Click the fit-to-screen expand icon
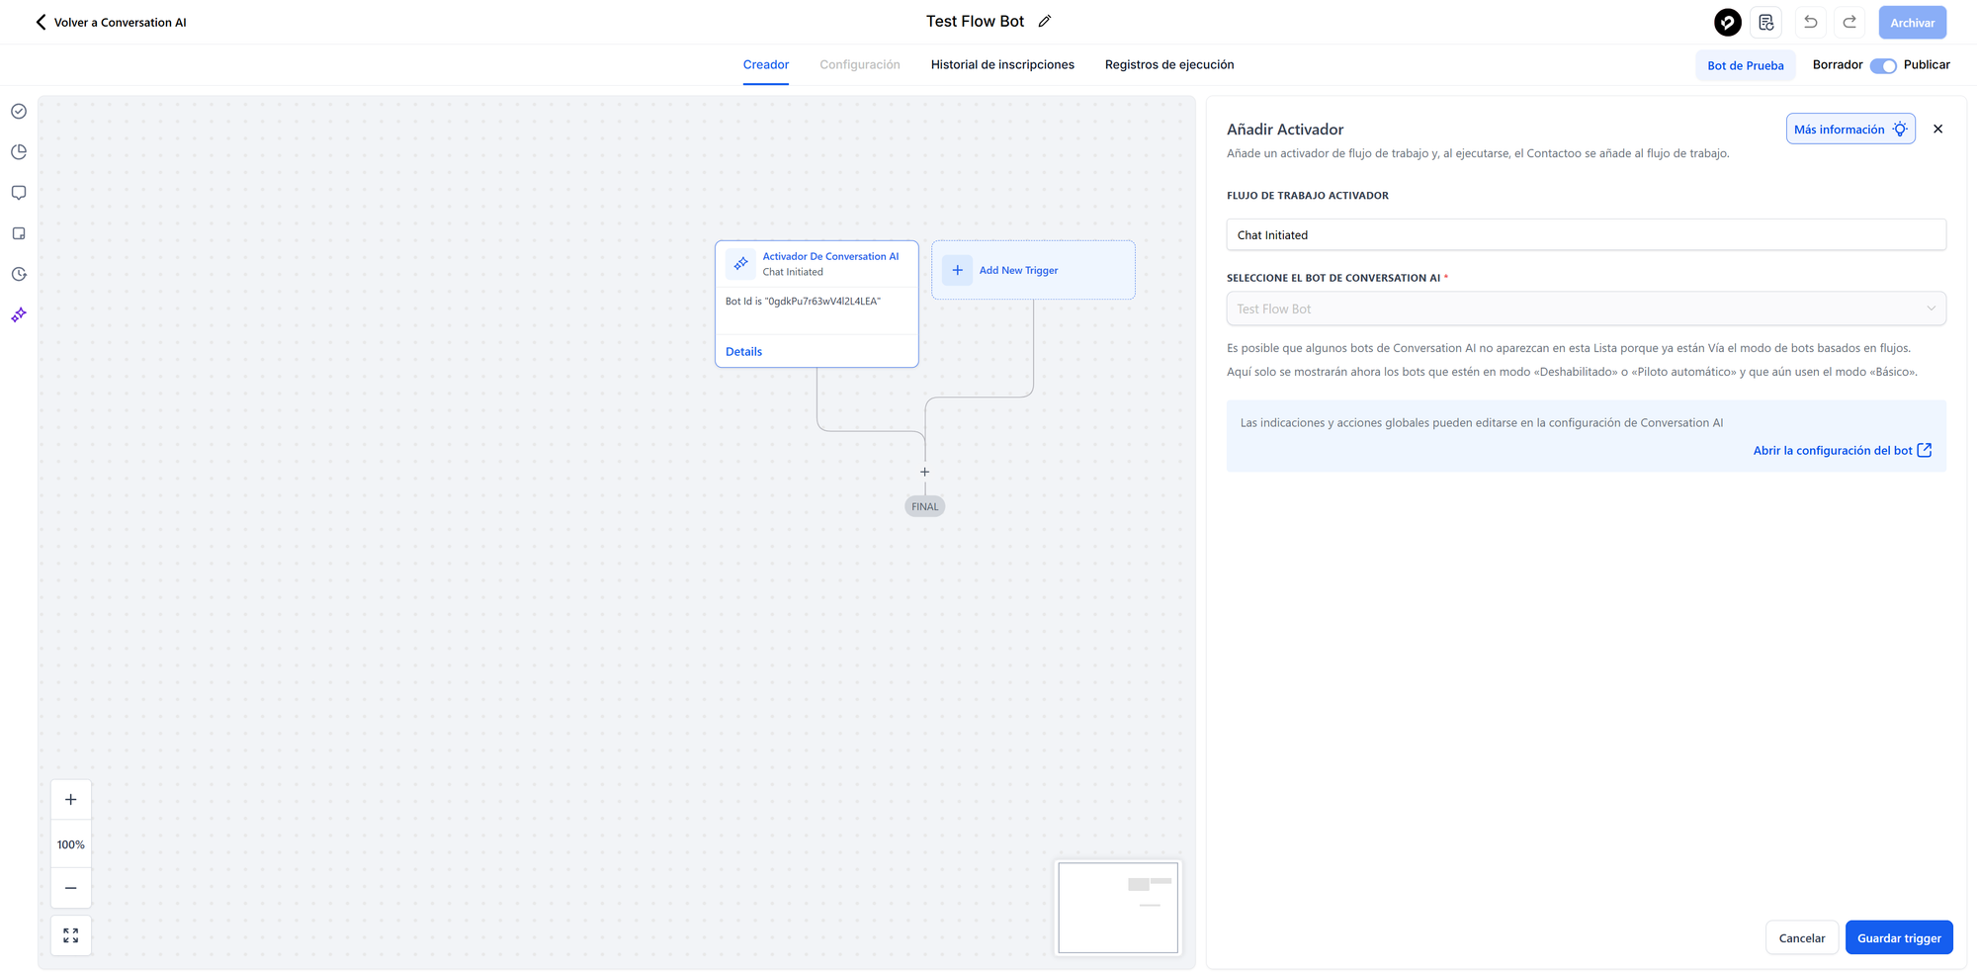The image size is (1977, 972). 71,935
